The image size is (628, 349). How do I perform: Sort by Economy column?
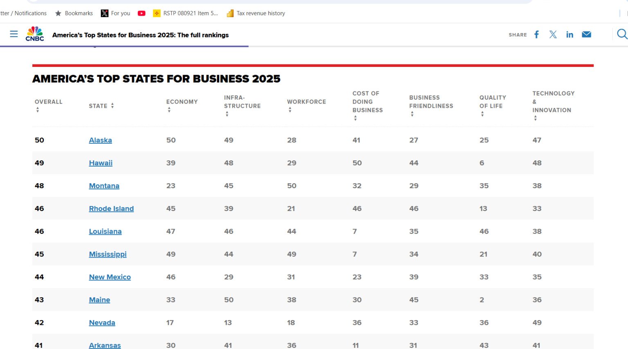[x=169, y=110]
